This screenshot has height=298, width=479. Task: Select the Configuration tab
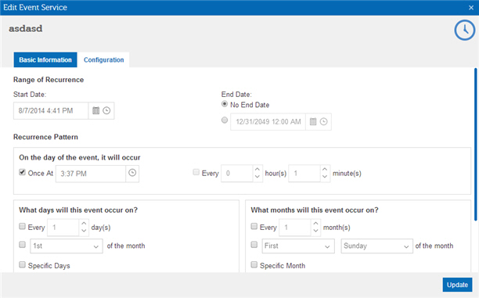pos(104,60)
